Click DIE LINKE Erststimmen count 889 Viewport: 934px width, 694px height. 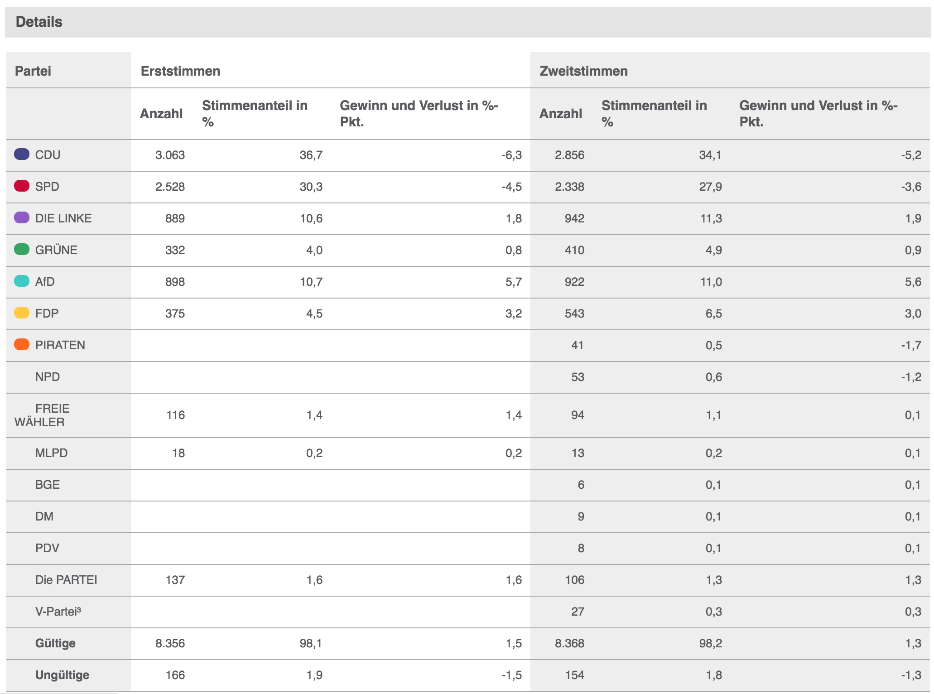(x=175, y=218)
